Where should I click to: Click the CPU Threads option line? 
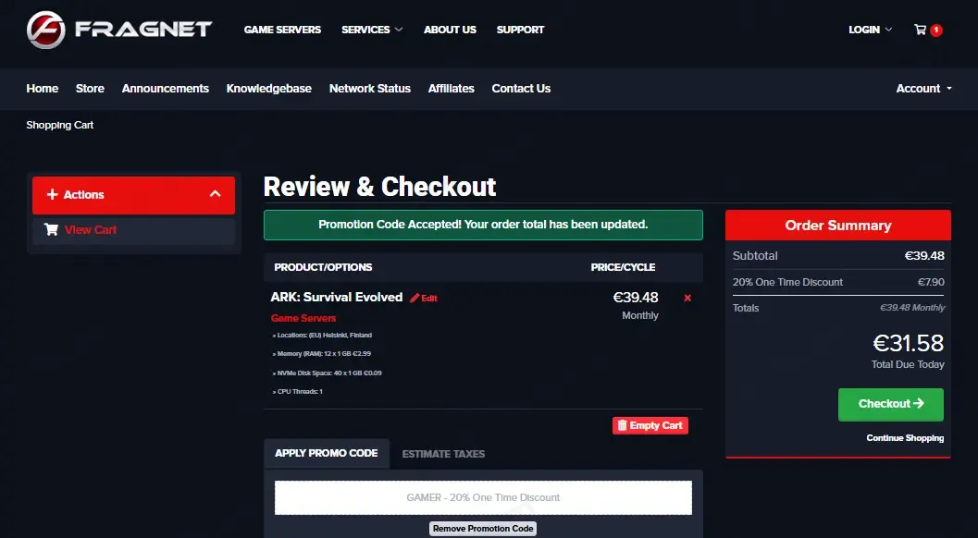tap(298, 392)
